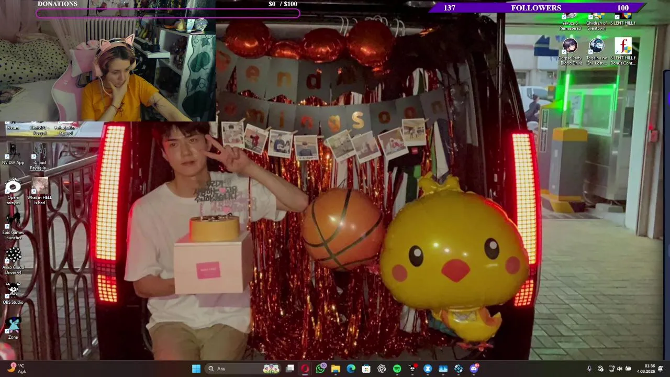Open WhatsApp from the taskbar
This screenshot has width=670, height=377.
coord(320,369)
